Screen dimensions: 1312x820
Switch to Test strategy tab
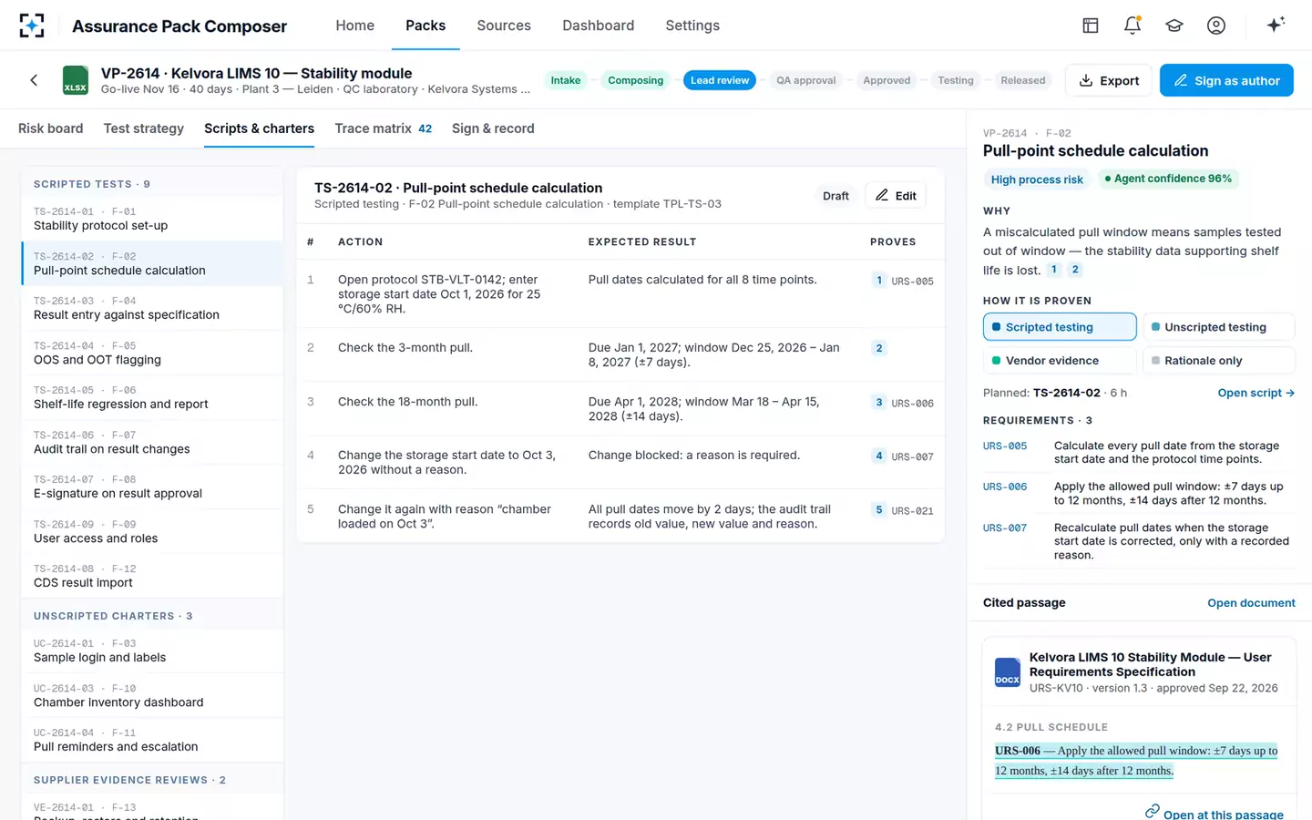(x=144, y=128)
